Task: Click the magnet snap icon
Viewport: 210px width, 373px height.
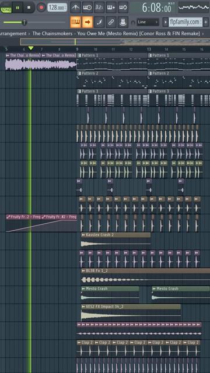Action: [x=133, y=22]
